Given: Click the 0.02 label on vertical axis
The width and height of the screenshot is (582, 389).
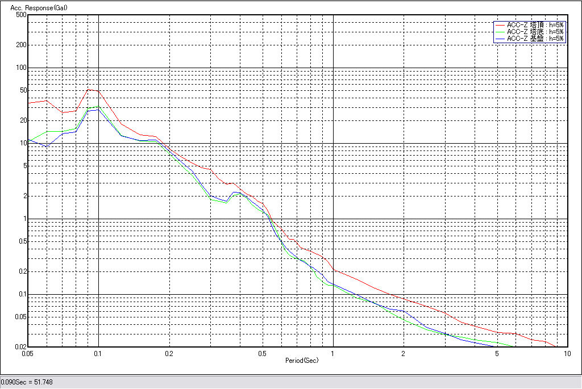Looking at the screenshot, I should coord(20,347).
